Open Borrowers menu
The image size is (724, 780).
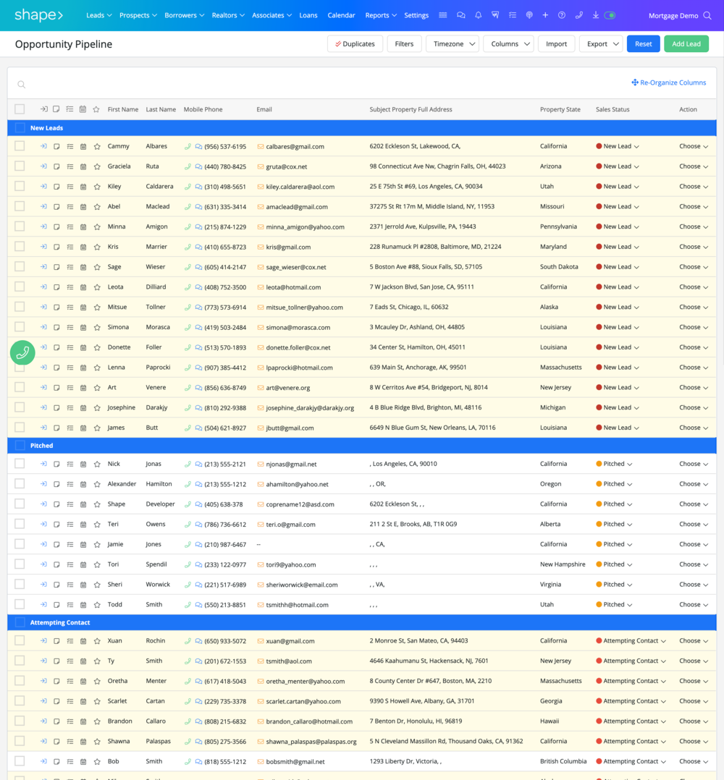click(x=184, y=15)
